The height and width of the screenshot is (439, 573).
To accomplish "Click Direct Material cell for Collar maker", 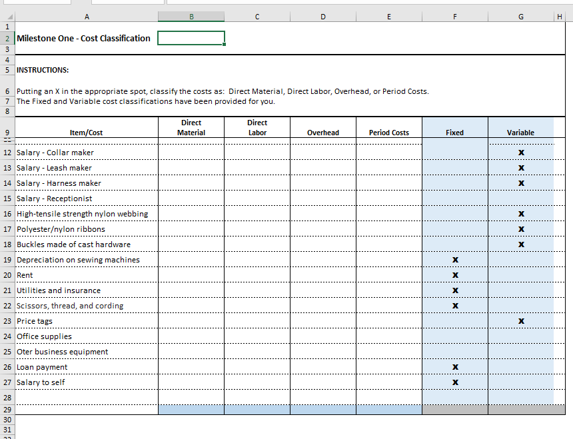I will [191, 153].
